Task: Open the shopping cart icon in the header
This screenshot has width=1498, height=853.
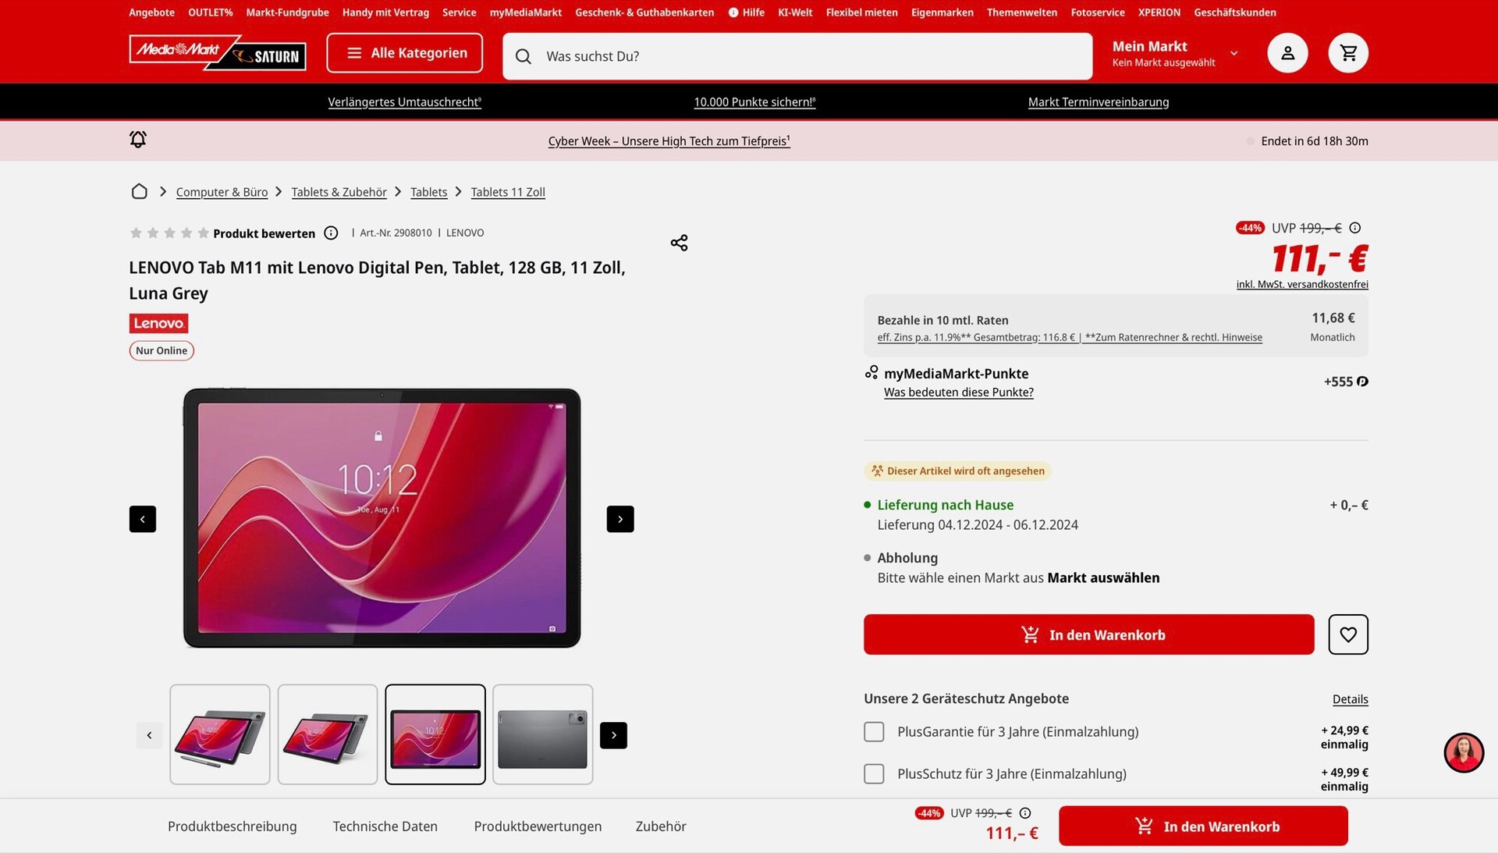Action: [x=1348, y=53]
